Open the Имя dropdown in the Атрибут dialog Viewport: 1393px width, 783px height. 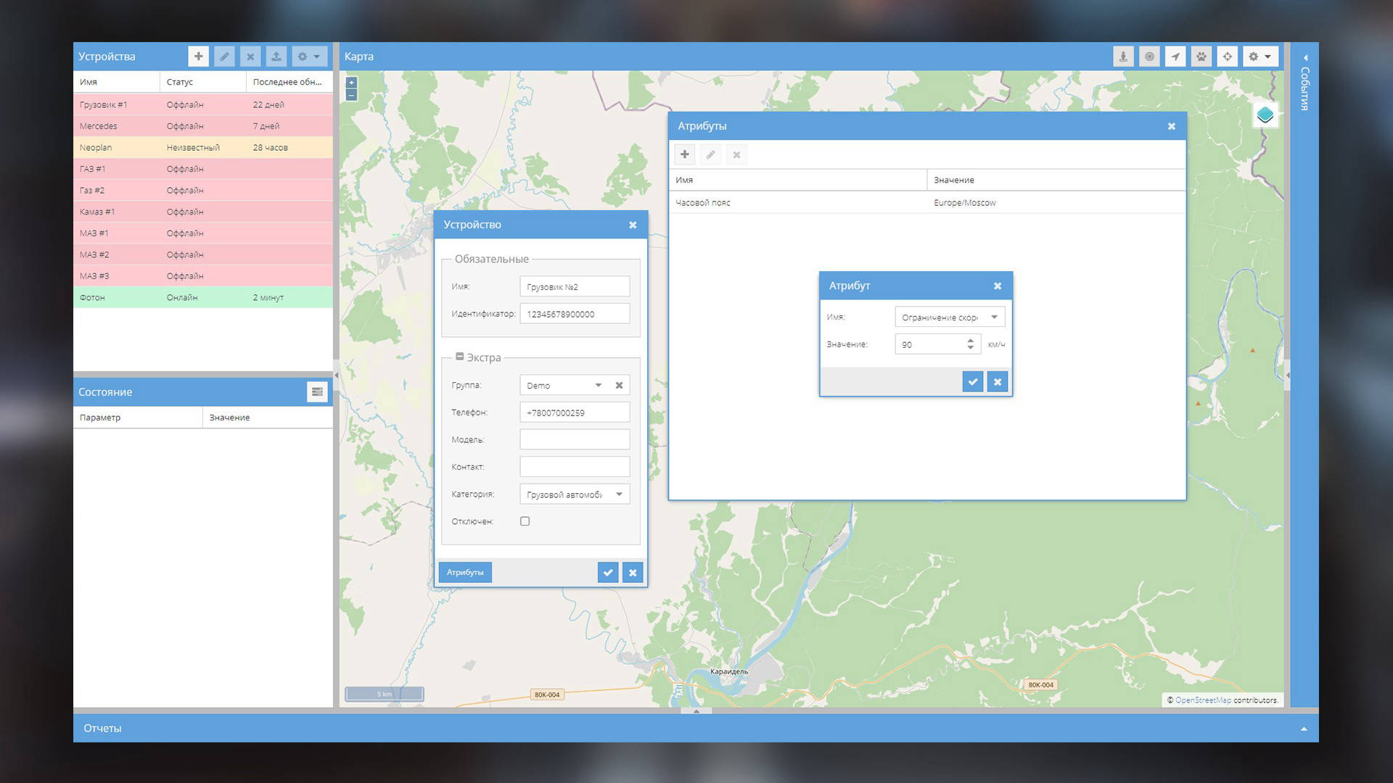coord(995,317)
